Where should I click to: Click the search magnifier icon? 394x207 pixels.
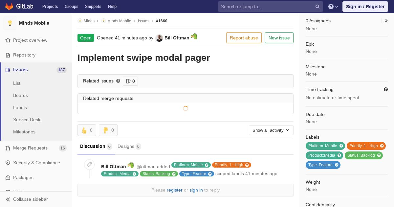[x=317, y=7]
